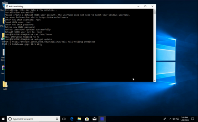Click the Cortana microphone icon
The width and height of the screenshot is (198, 122).
coord(57,119)
